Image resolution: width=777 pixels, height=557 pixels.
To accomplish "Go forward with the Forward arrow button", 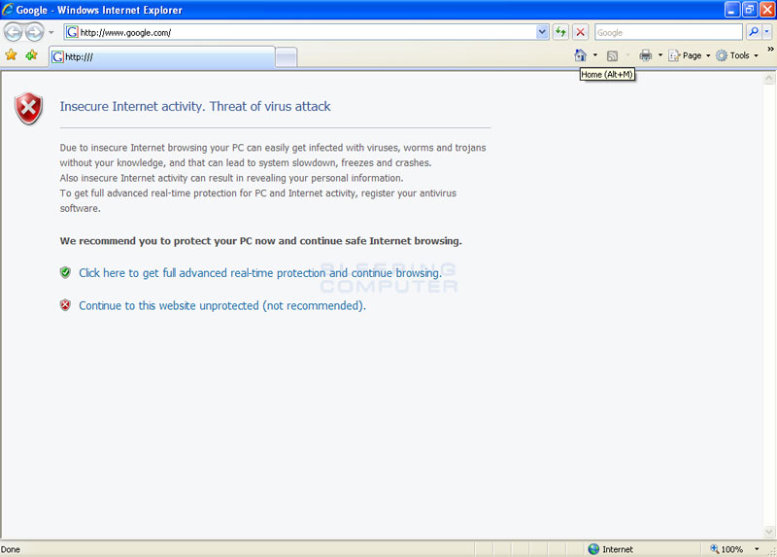I will point(34,32).
